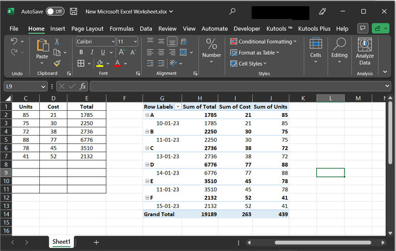Collapse group A in the pivot table
Screen dimensions: 396x251
coord(147,115)
